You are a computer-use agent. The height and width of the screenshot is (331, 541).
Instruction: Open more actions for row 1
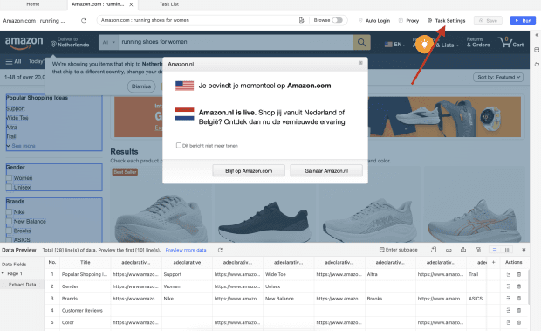(x=508, y=274)
